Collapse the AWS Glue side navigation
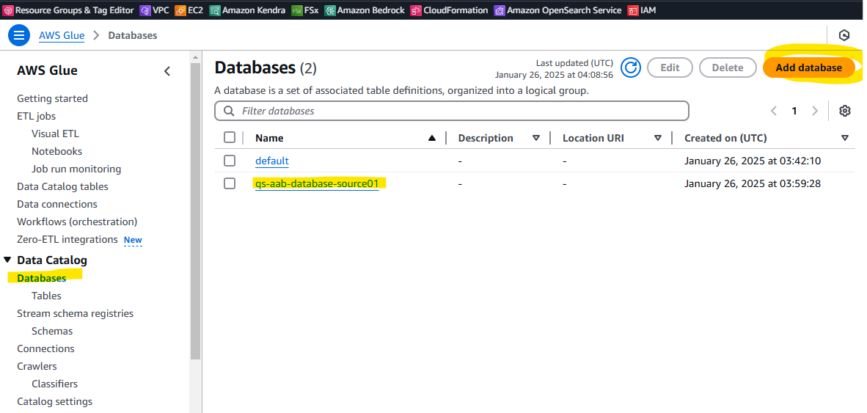 coord(167,70)
